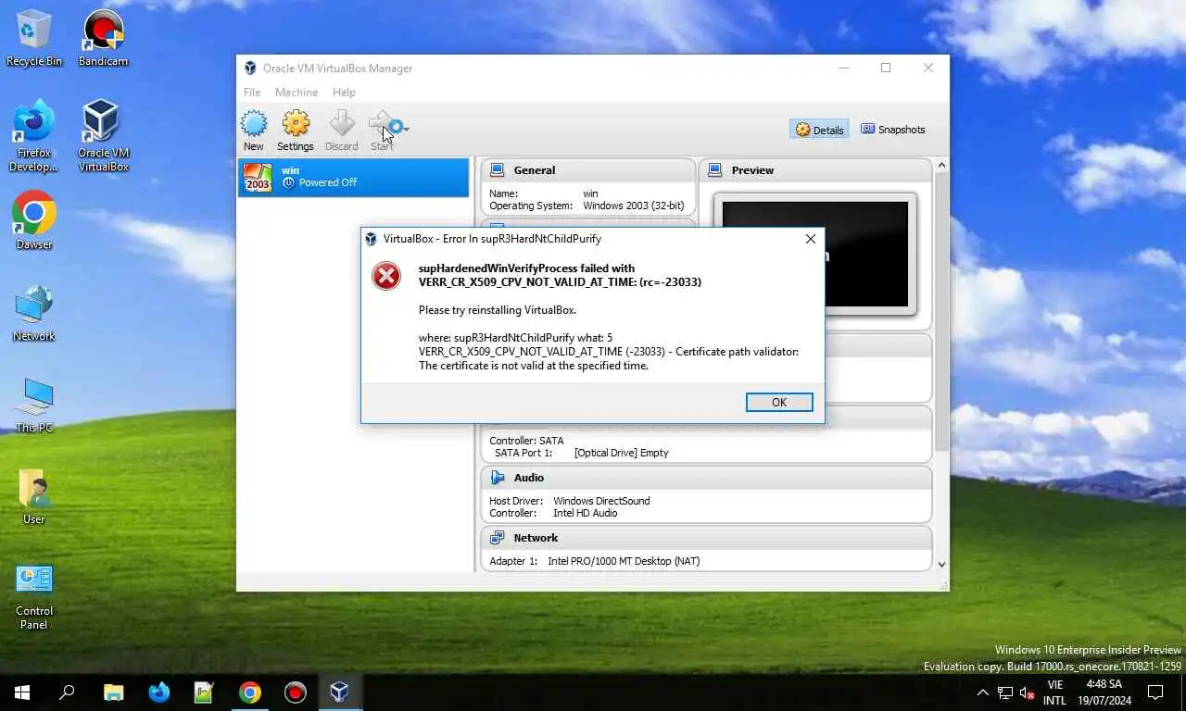Click the VIE INTL language indicator
Screen dimensions: 1186x711
1054,692
